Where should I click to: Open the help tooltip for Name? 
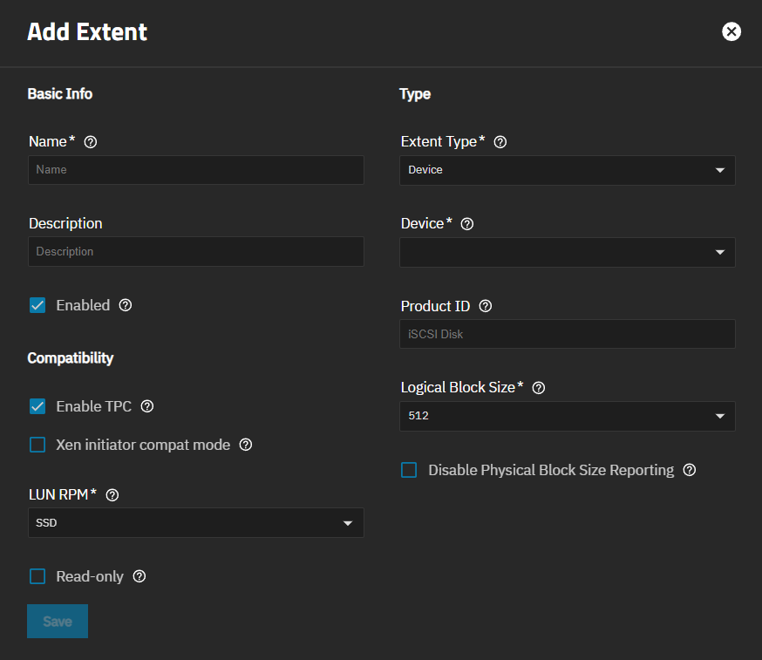(90, 141)
